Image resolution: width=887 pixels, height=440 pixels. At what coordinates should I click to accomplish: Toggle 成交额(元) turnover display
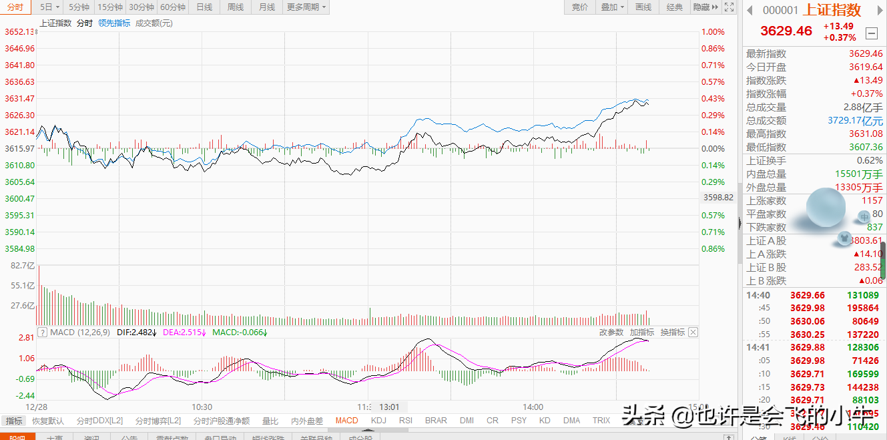click(x=154, y=23)
